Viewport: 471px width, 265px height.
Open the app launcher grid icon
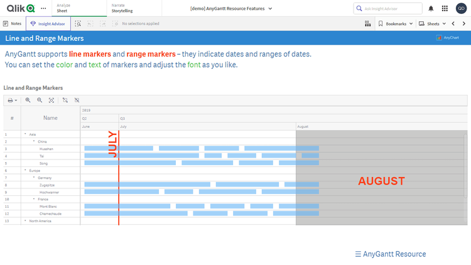click(x=445, y=8)
